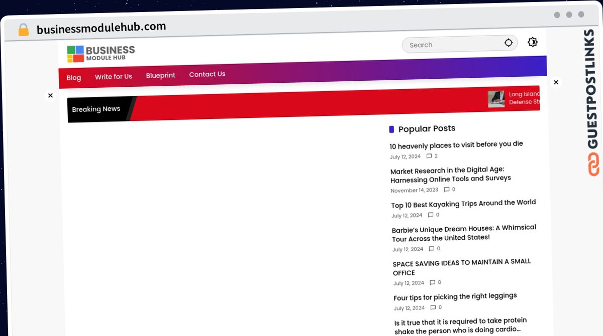
Task: Click November 14, 2023 date text
Action: (x=415, y=191)
